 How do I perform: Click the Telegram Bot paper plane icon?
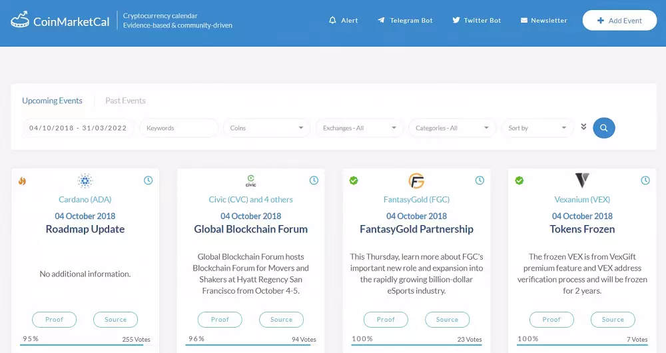click(381, 20)
